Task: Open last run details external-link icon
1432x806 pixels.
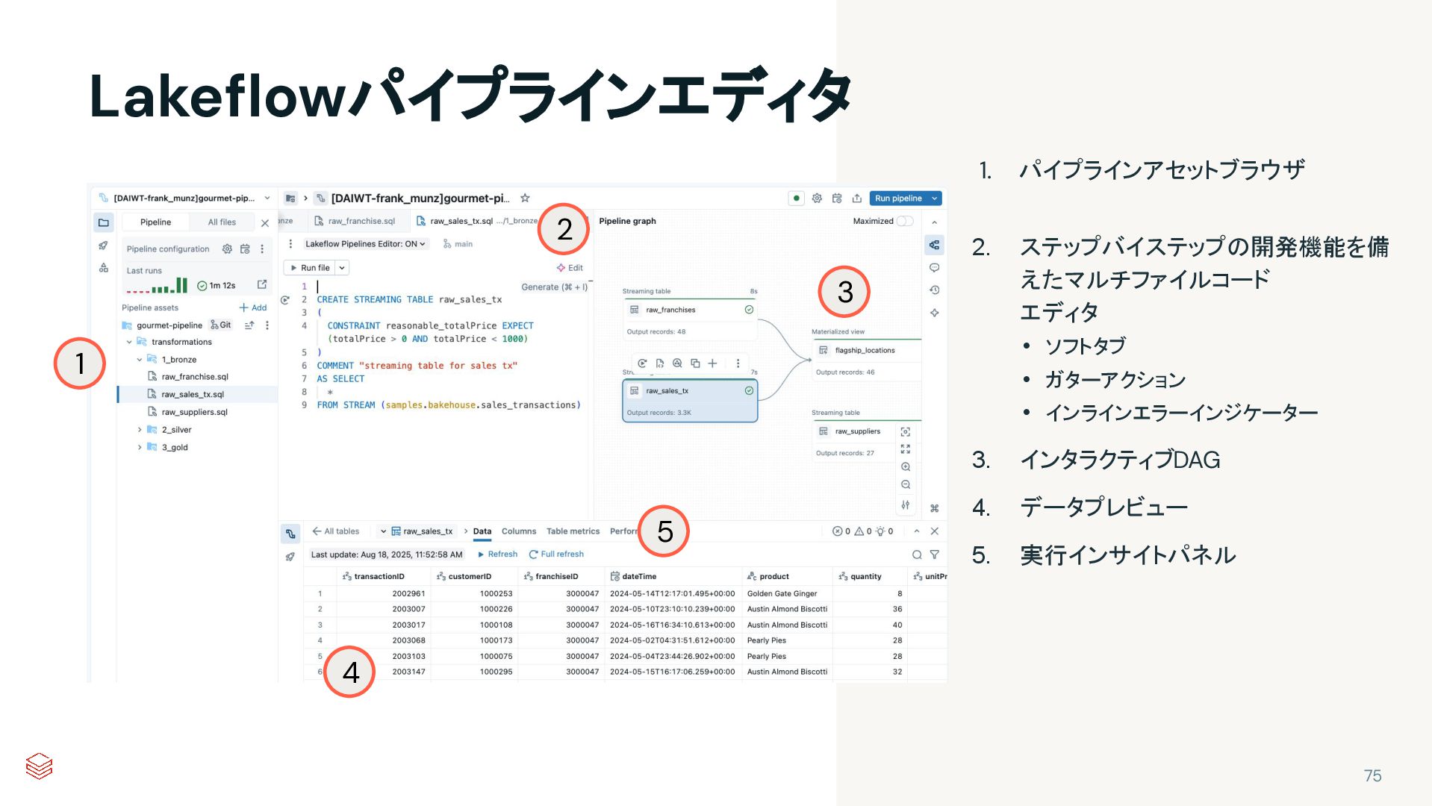Action: coord(262,285)
